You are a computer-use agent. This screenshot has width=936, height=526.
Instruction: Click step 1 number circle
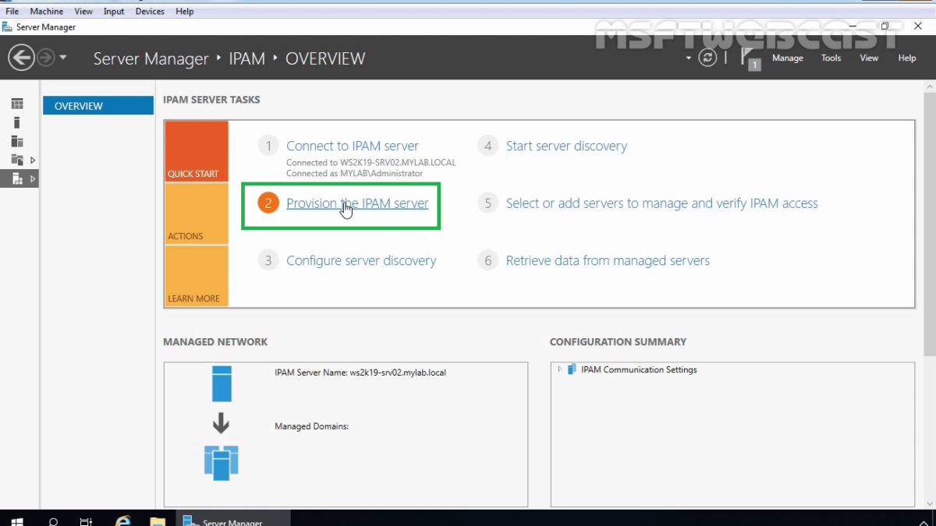pos(268,146)
